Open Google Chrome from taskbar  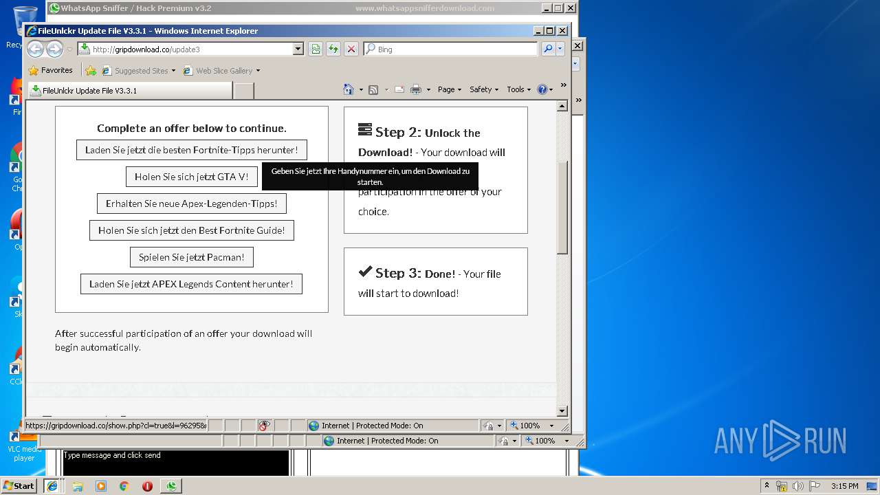pos(124,486)
